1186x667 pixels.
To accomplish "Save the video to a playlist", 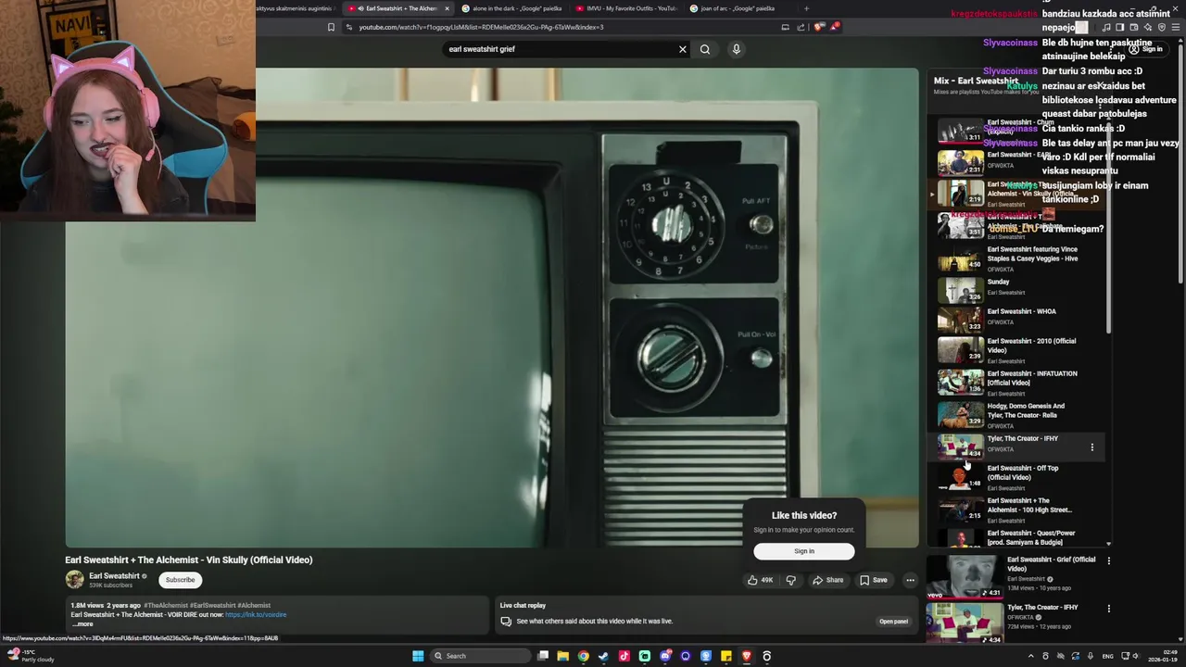I will coord(873,580).
